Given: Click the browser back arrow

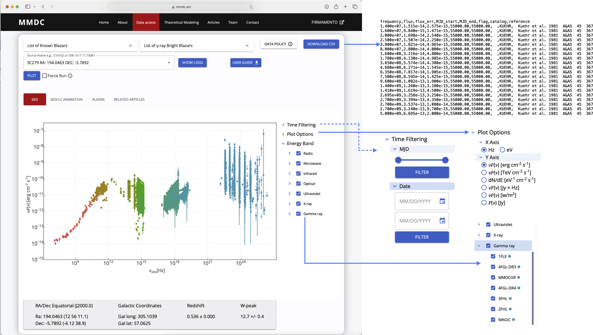Looking at the screenshot, I should 43,7.
